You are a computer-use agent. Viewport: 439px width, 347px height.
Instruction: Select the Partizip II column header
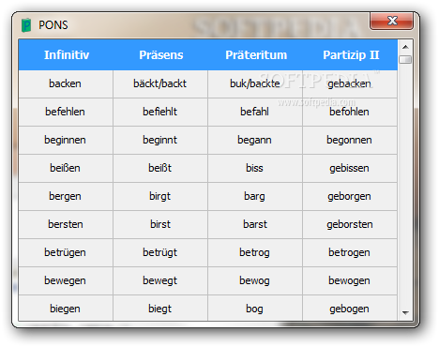pos(351,55)
